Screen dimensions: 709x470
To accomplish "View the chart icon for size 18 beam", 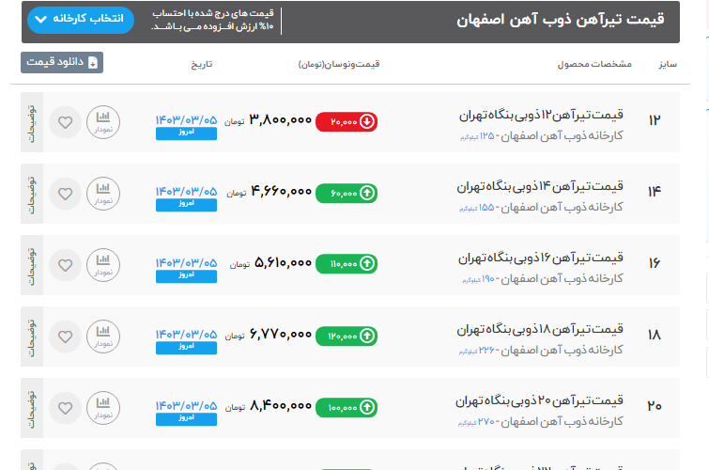I will pyautogui.click(x=104, y=336).
